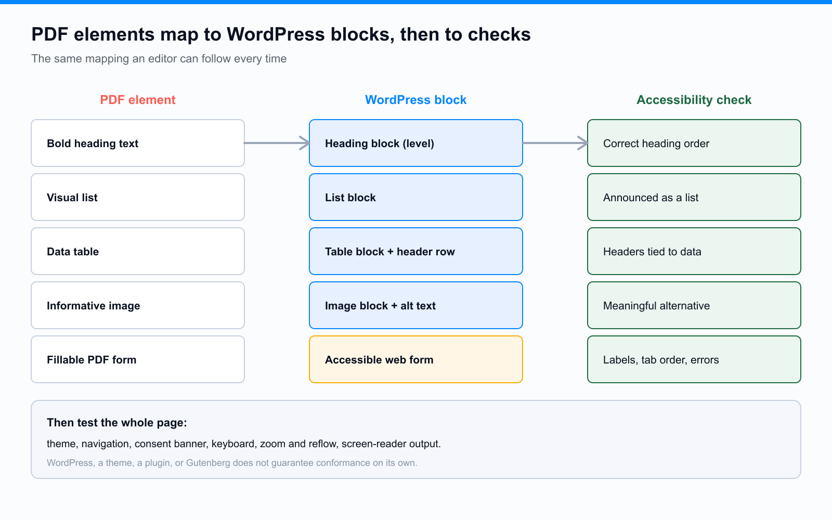Choose the "Data table" box
This screenshot has height=520, width=832.
pos(138,251)
